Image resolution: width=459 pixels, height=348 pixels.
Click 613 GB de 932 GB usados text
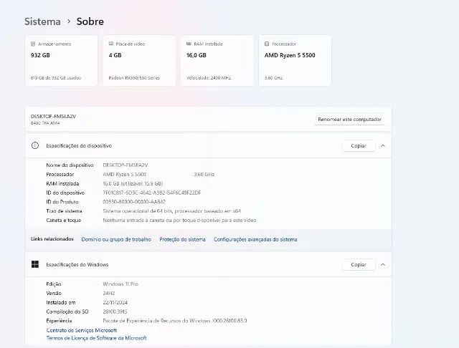[x=56, y=78]
